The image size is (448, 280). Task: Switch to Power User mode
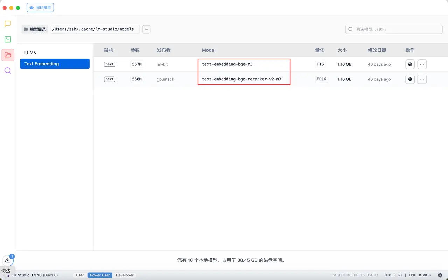click(x=100, y=275)
